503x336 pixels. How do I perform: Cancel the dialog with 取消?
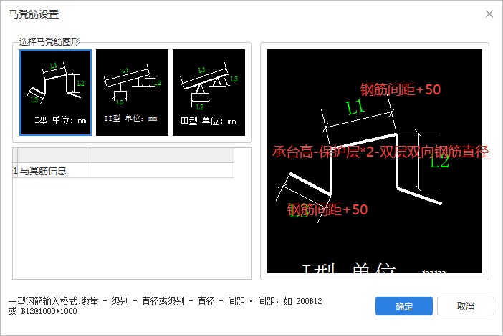click(466, 306)
